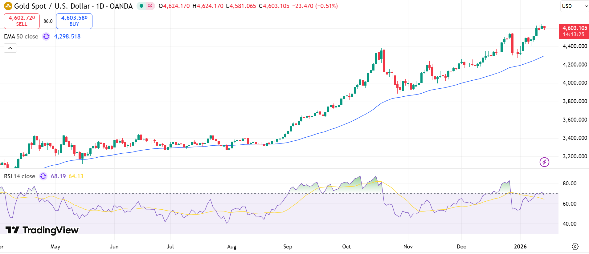This screenshot has height=254, width=589.
Task: Click the countdown timer 14:13:25
Action: coord(574,34)
